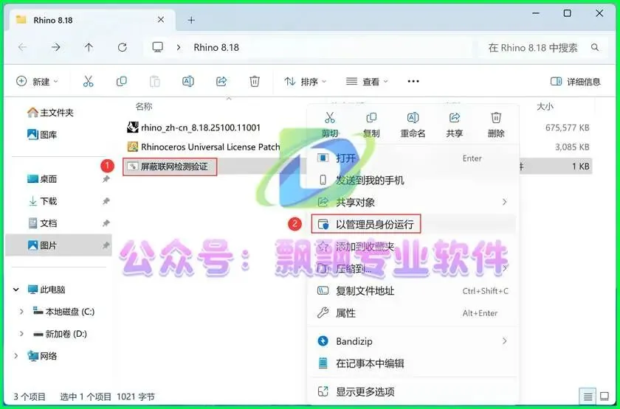Click the PC icon in the address bar

coord(157,47)
